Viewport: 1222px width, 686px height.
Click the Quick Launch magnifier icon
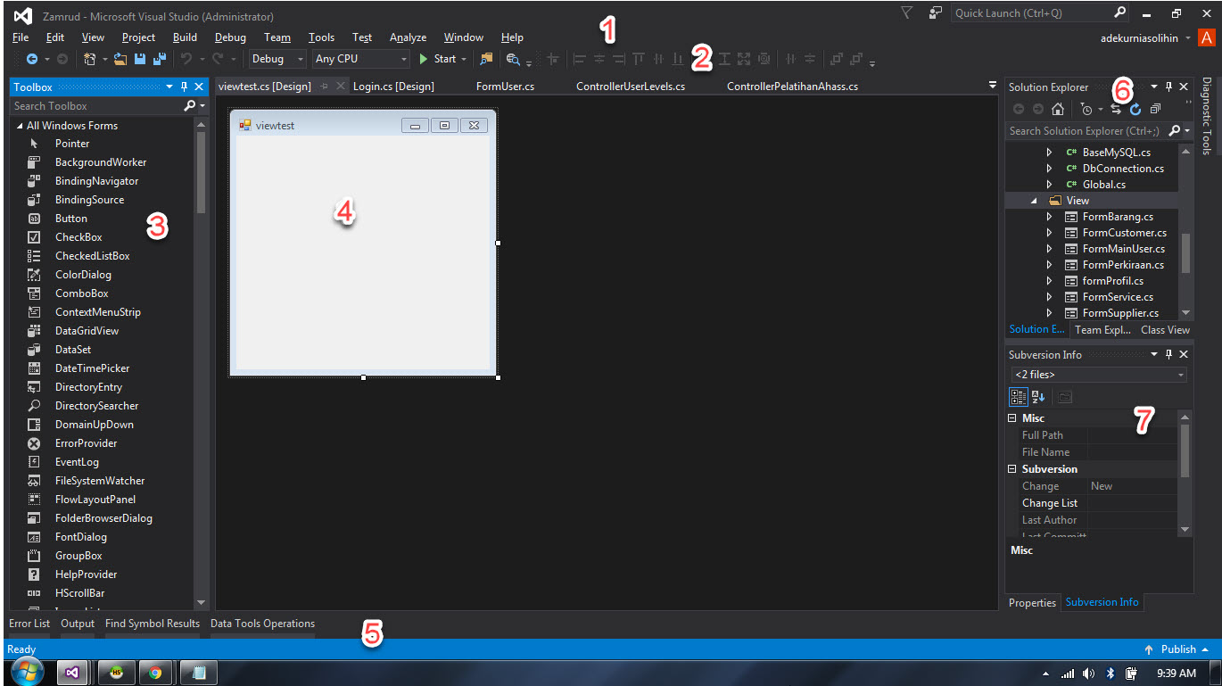pyautogui.click(x=1120, y=13)
